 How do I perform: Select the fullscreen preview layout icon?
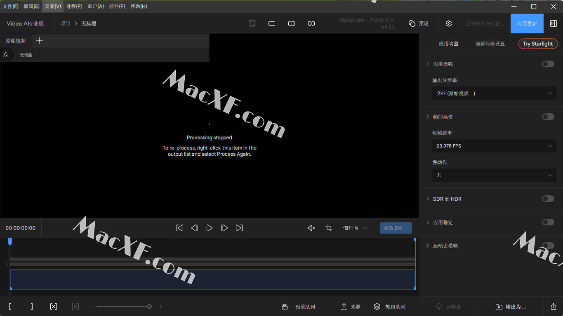point(252,23)
